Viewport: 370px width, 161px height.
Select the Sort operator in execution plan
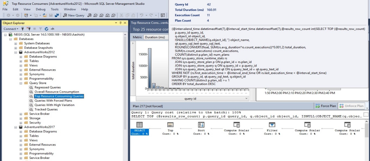click(x=201, y=129)
